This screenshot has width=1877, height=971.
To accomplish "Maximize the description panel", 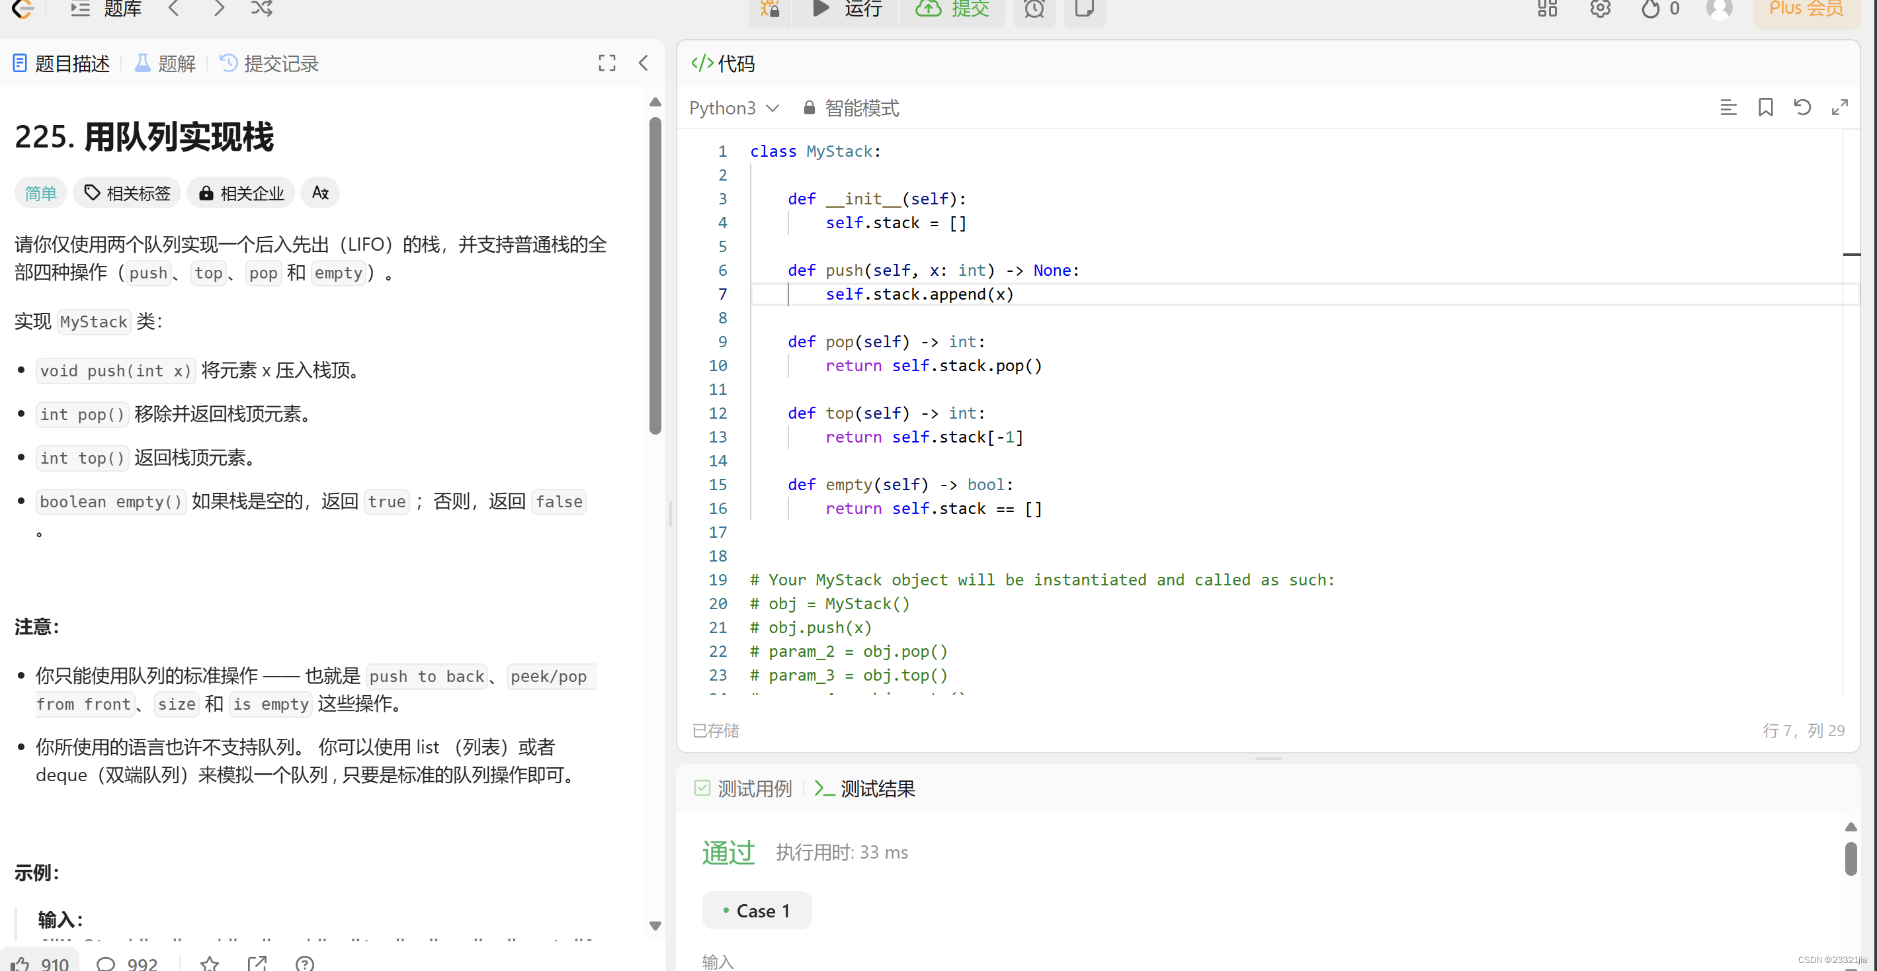I will pyautogui.click(x=606, y=63).
